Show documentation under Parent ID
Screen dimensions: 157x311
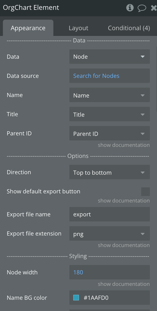[x=124, y=145]
